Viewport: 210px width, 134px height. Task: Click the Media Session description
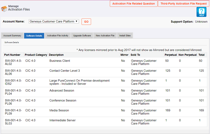[59, 110]
